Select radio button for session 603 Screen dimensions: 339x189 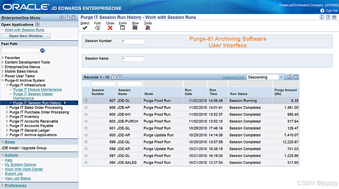click(86, 121)
